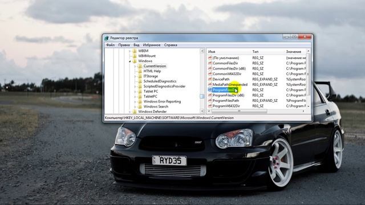Click the value list's scroll-left arrow

click(209, 112)
